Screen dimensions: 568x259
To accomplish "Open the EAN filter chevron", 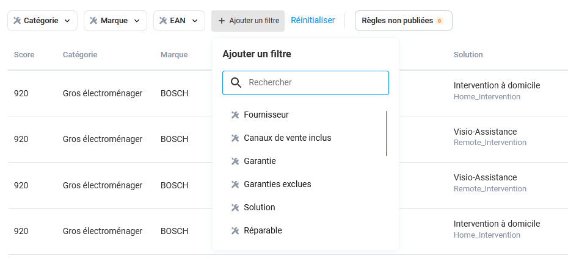I will tap(194, 21).
